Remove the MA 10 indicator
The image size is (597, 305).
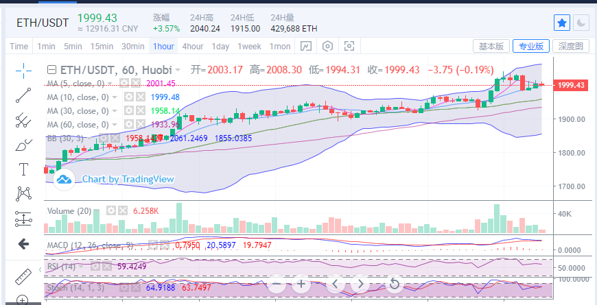[141, 97]
